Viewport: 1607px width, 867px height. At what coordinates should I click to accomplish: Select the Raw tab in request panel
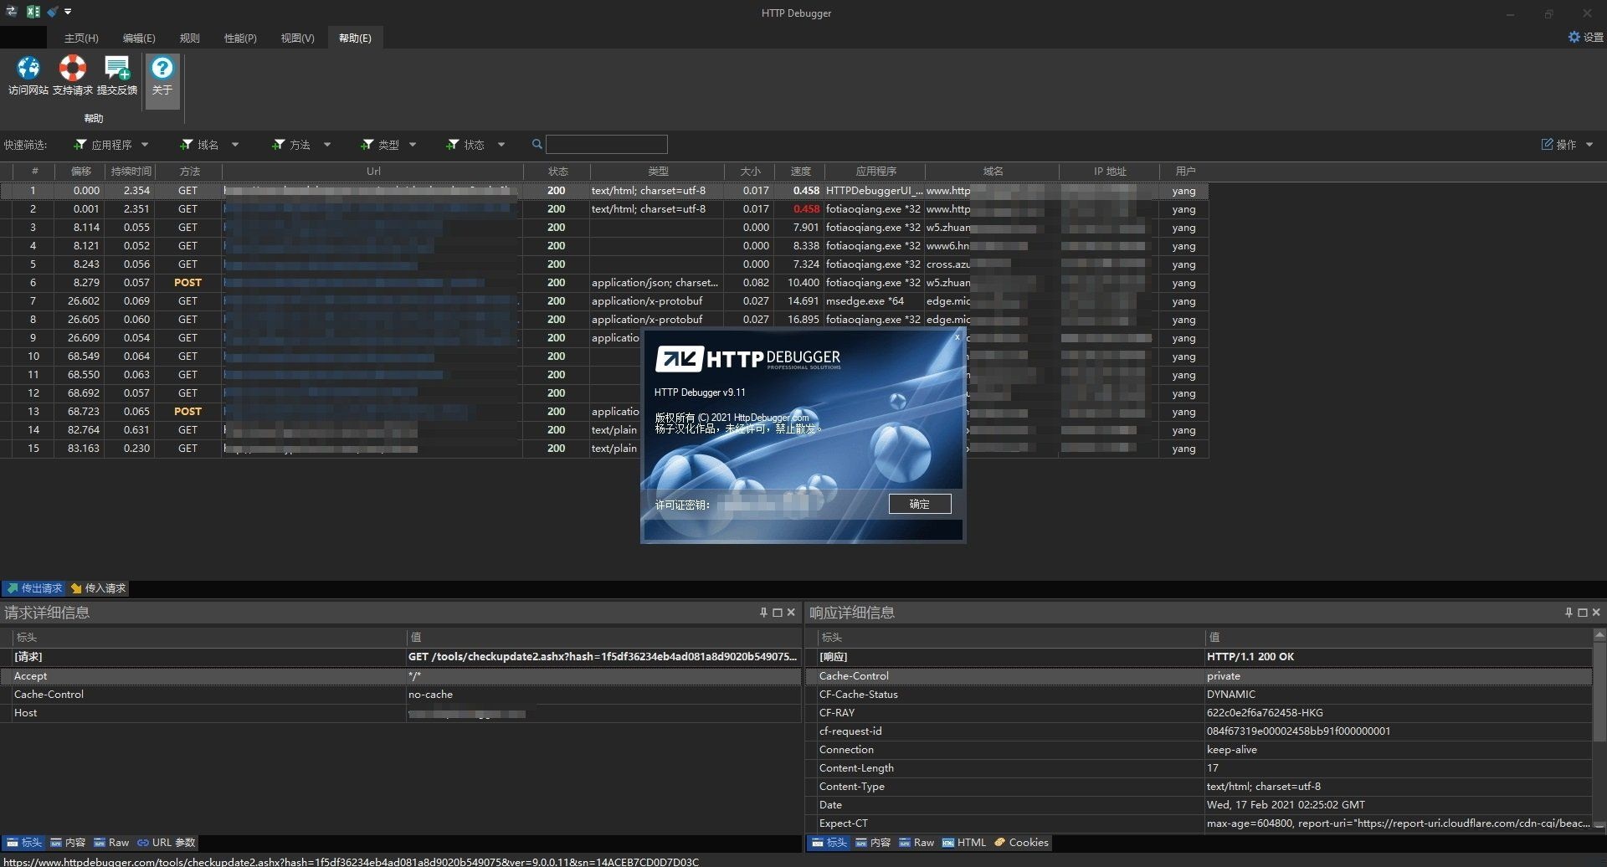[x=111, y=843]
